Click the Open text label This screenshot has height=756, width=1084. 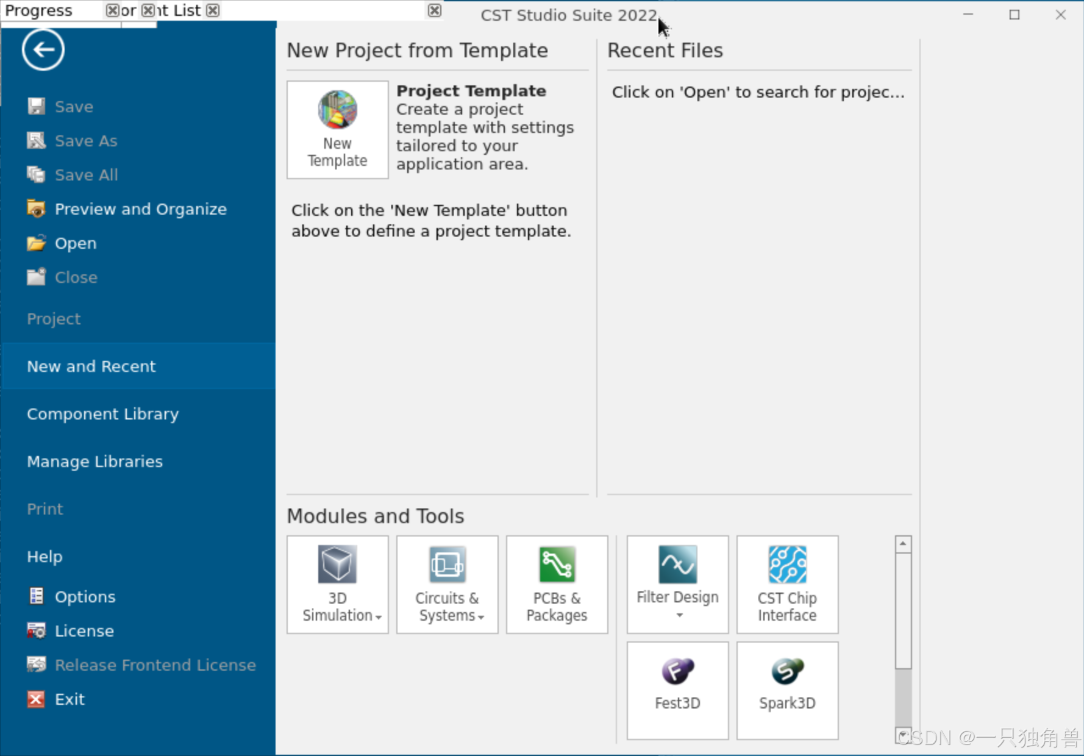point(76,243)
